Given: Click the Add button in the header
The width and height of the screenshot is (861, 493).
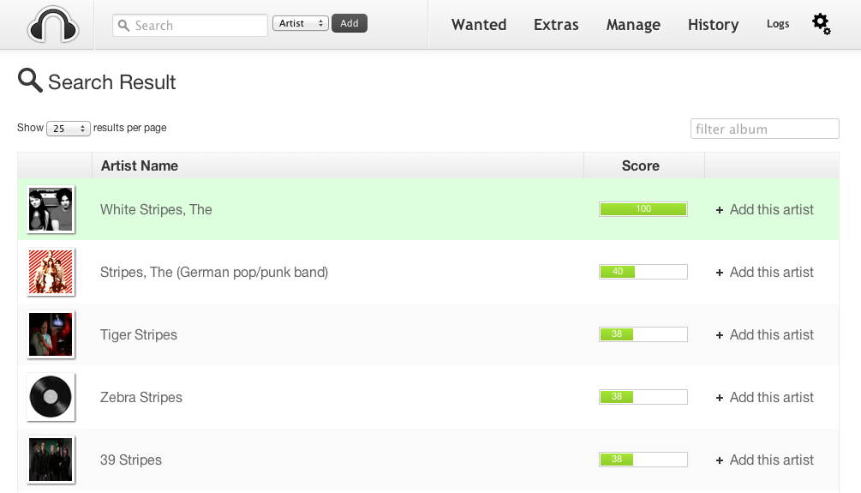Looking at the screenshot, I should click(x=350, y=23).
